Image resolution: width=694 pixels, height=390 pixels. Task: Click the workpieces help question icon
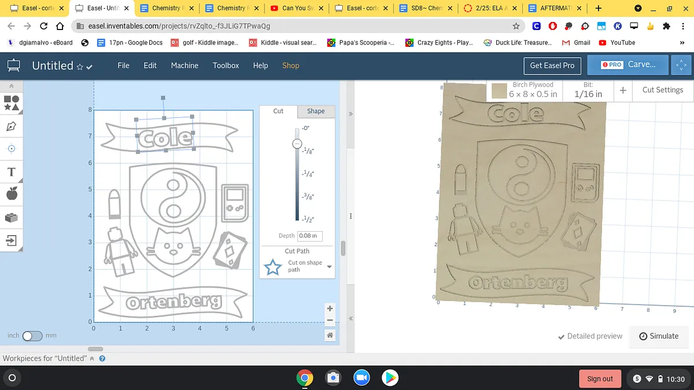click(102, 358)
